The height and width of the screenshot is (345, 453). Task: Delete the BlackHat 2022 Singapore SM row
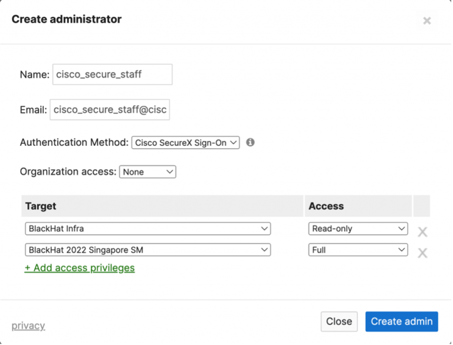click(x=422, y=253)
